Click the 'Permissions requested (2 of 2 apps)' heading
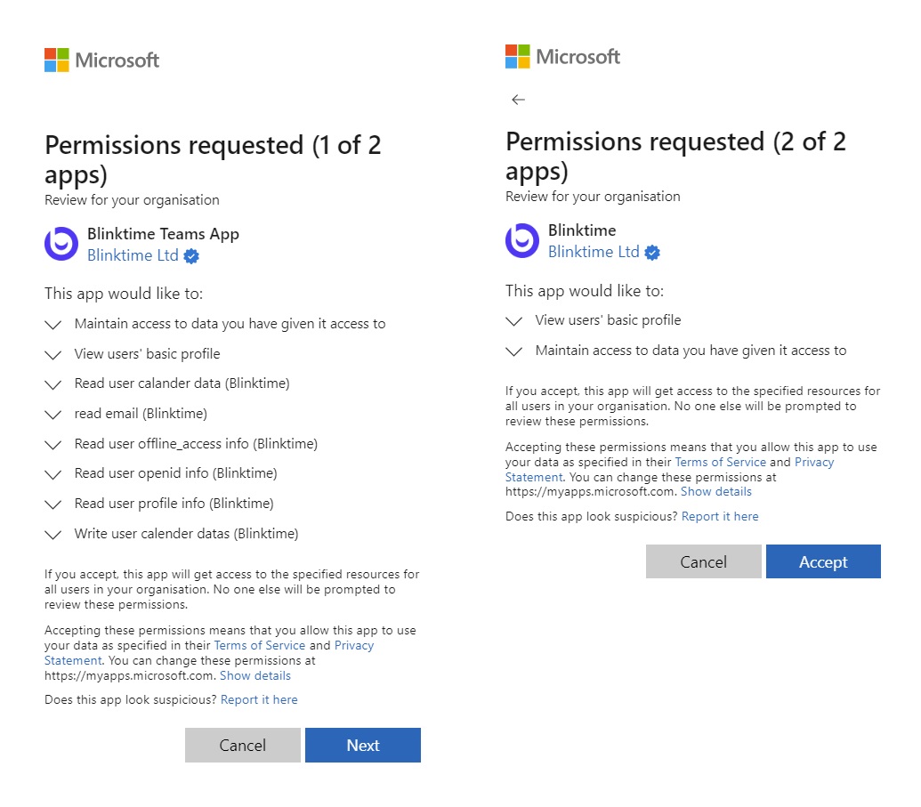Viewport: 921px width, 807px height. tap(675, 157)
